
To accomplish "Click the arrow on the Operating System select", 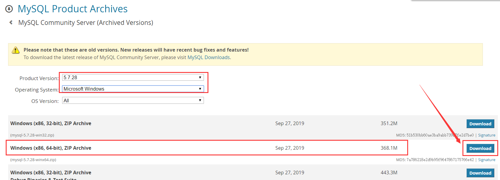I will click(200, 89).
